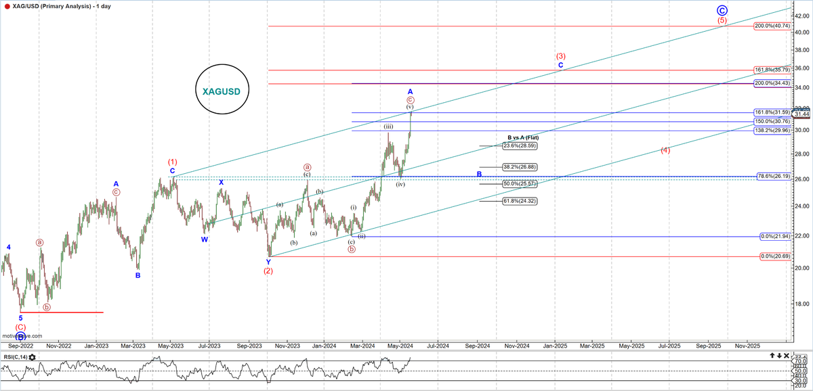
Task: Click the current price tag 31.44
Action: (x=802, y=114)
